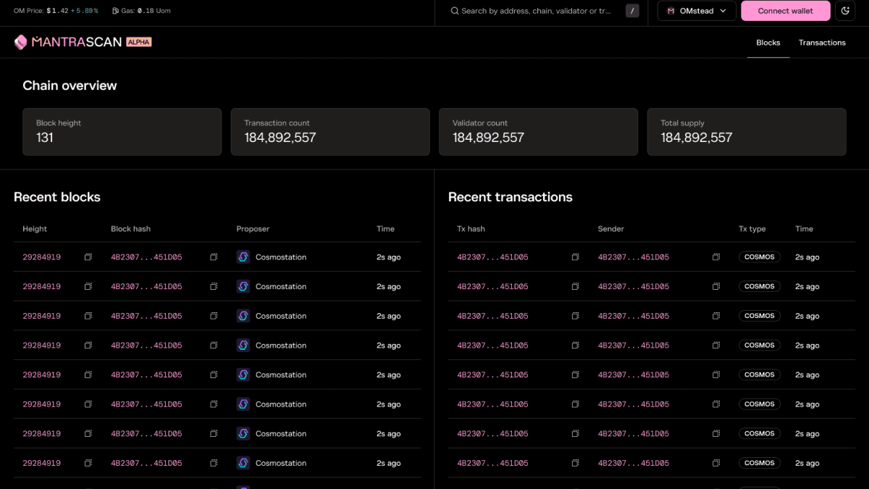Click the slash shortcut key badge
Screen dimensions: 869x489
(632, 11)
